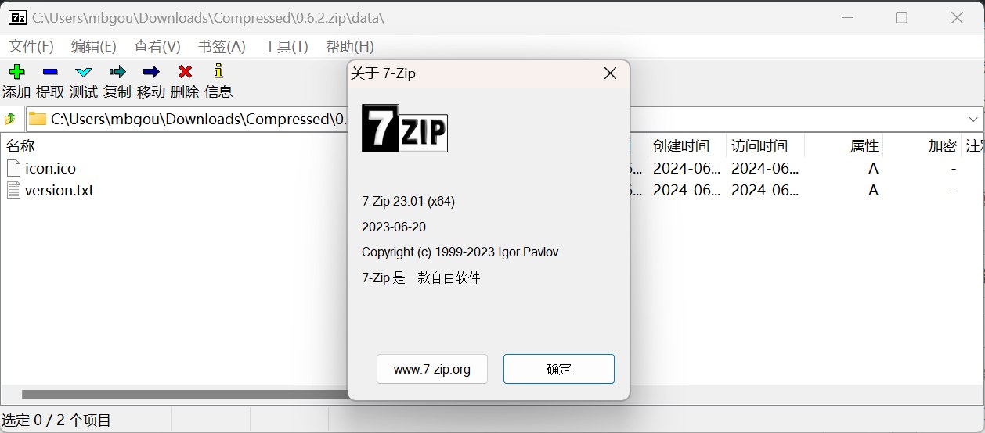
Task: Go up one folder level icon
Action: pyautogui.click(x=10, y=119)
